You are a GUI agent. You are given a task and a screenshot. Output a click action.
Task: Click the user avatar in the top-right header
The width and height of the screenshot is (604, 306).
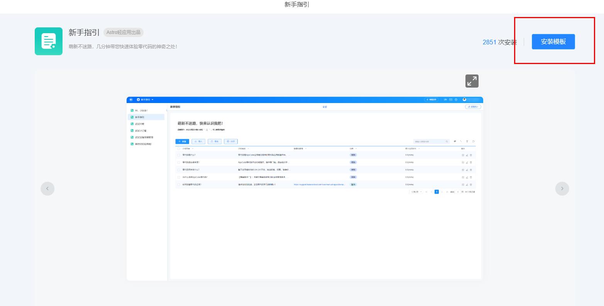464,100
